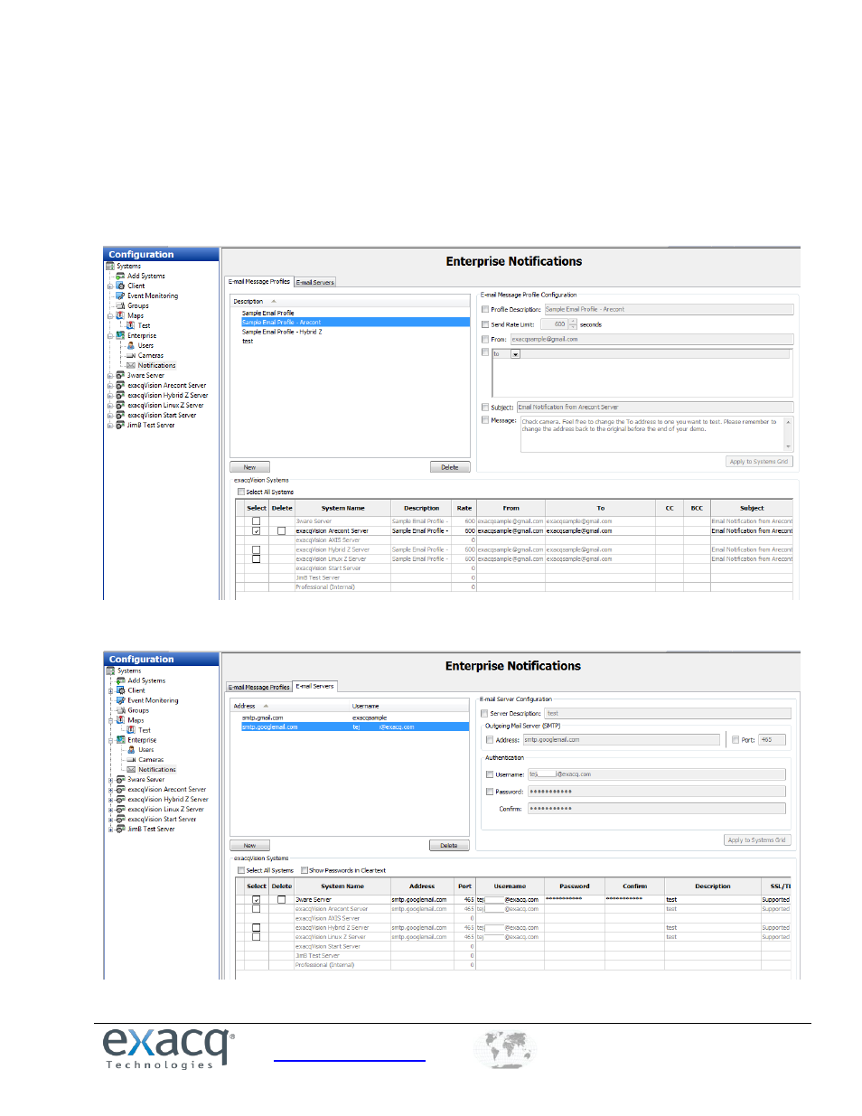Click Enterprise icon in Message Profiles screenshot tree
The height and width of the screenshot is (1116, 862).
click(120, 335)
